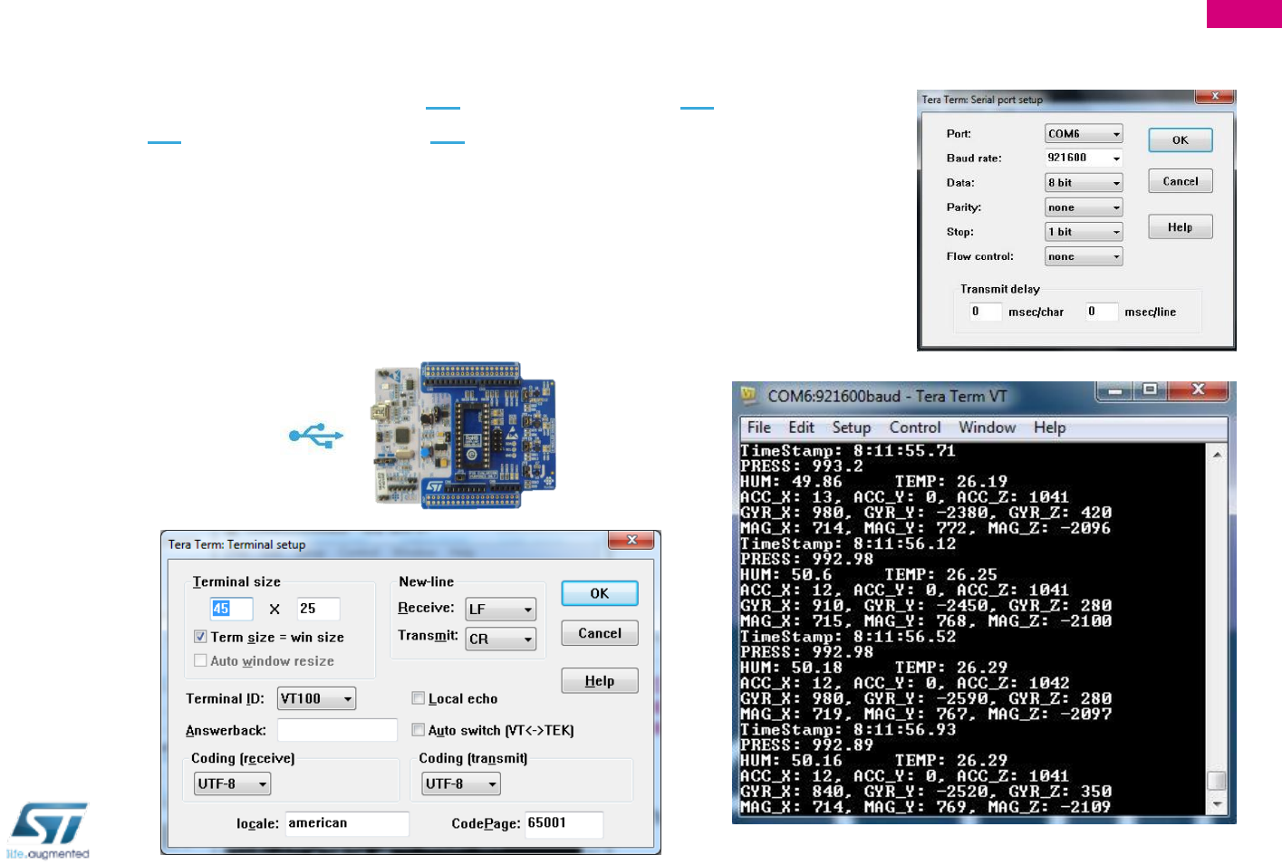The height and width of the screenshot is (865, 1282).
Task: Click the Nucleo sensor board image
Action: pos(464,435)
